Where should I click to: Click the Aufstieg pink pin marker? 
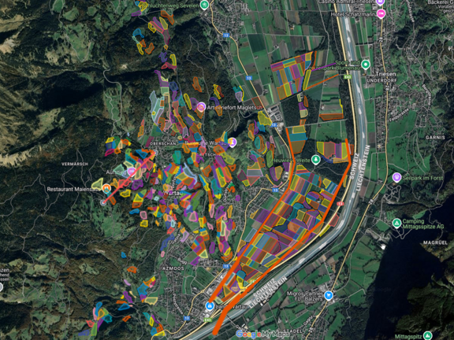[x=132, y=172]
